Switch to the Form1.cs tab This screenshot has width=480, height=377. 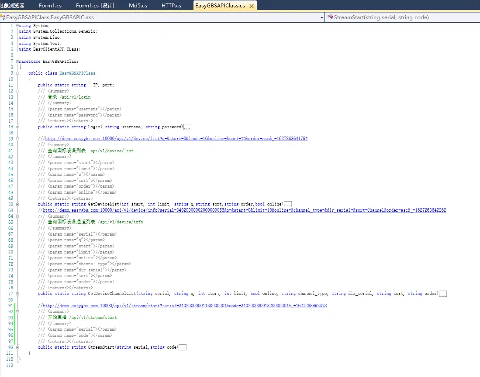[x=50, y=6]
